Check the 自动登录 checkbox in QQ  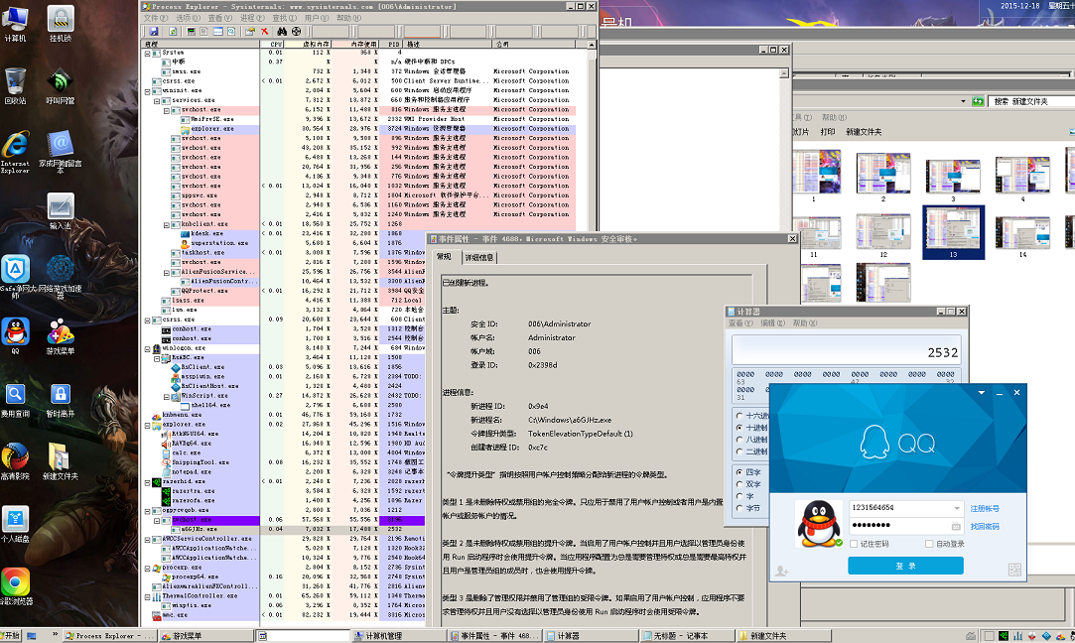tap(929, 544)
